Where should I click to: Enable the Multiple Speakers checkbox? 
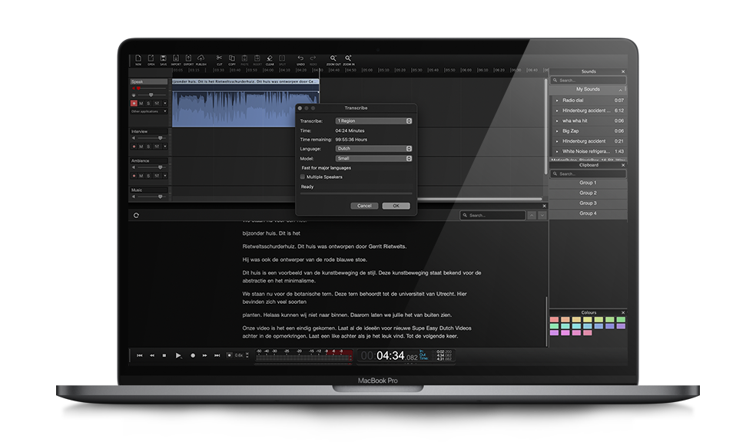[x=303, y=177]
